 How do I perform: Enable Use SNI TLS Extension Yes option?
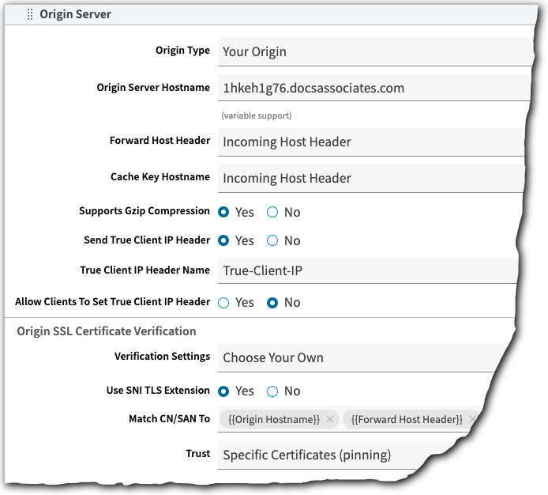[224, 391]
